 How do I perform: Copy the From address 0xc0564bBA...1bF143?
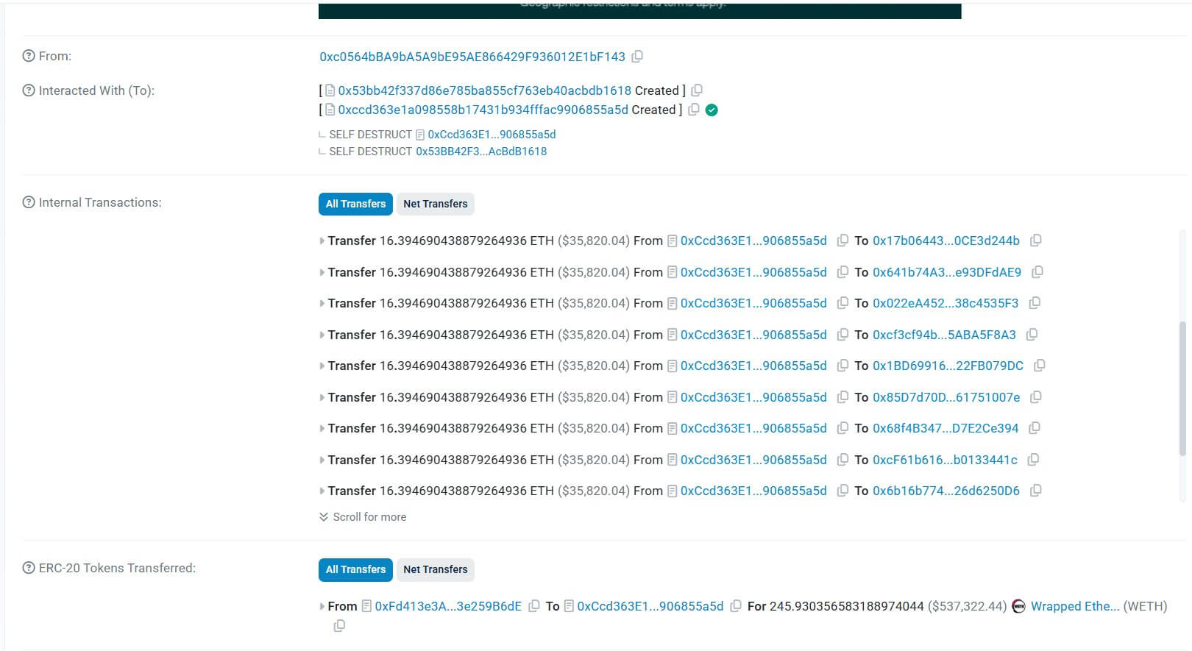pos(637,57)
